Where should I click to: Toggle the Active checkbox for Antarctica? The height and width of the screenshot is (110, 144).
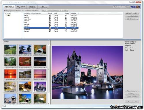pos(50,19)
